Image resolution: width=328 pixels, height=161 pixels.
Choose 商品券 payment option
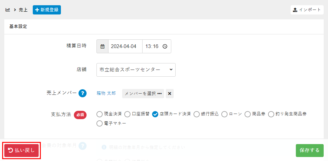click(x=248, y=114)
